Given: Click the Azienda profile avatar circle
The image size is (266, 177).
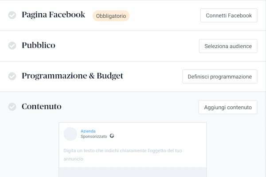Looking at the screenshot, I should [x=70, y=134].
